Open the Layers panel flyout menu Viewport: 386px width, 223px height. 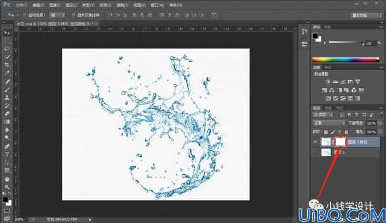point(381,108)
